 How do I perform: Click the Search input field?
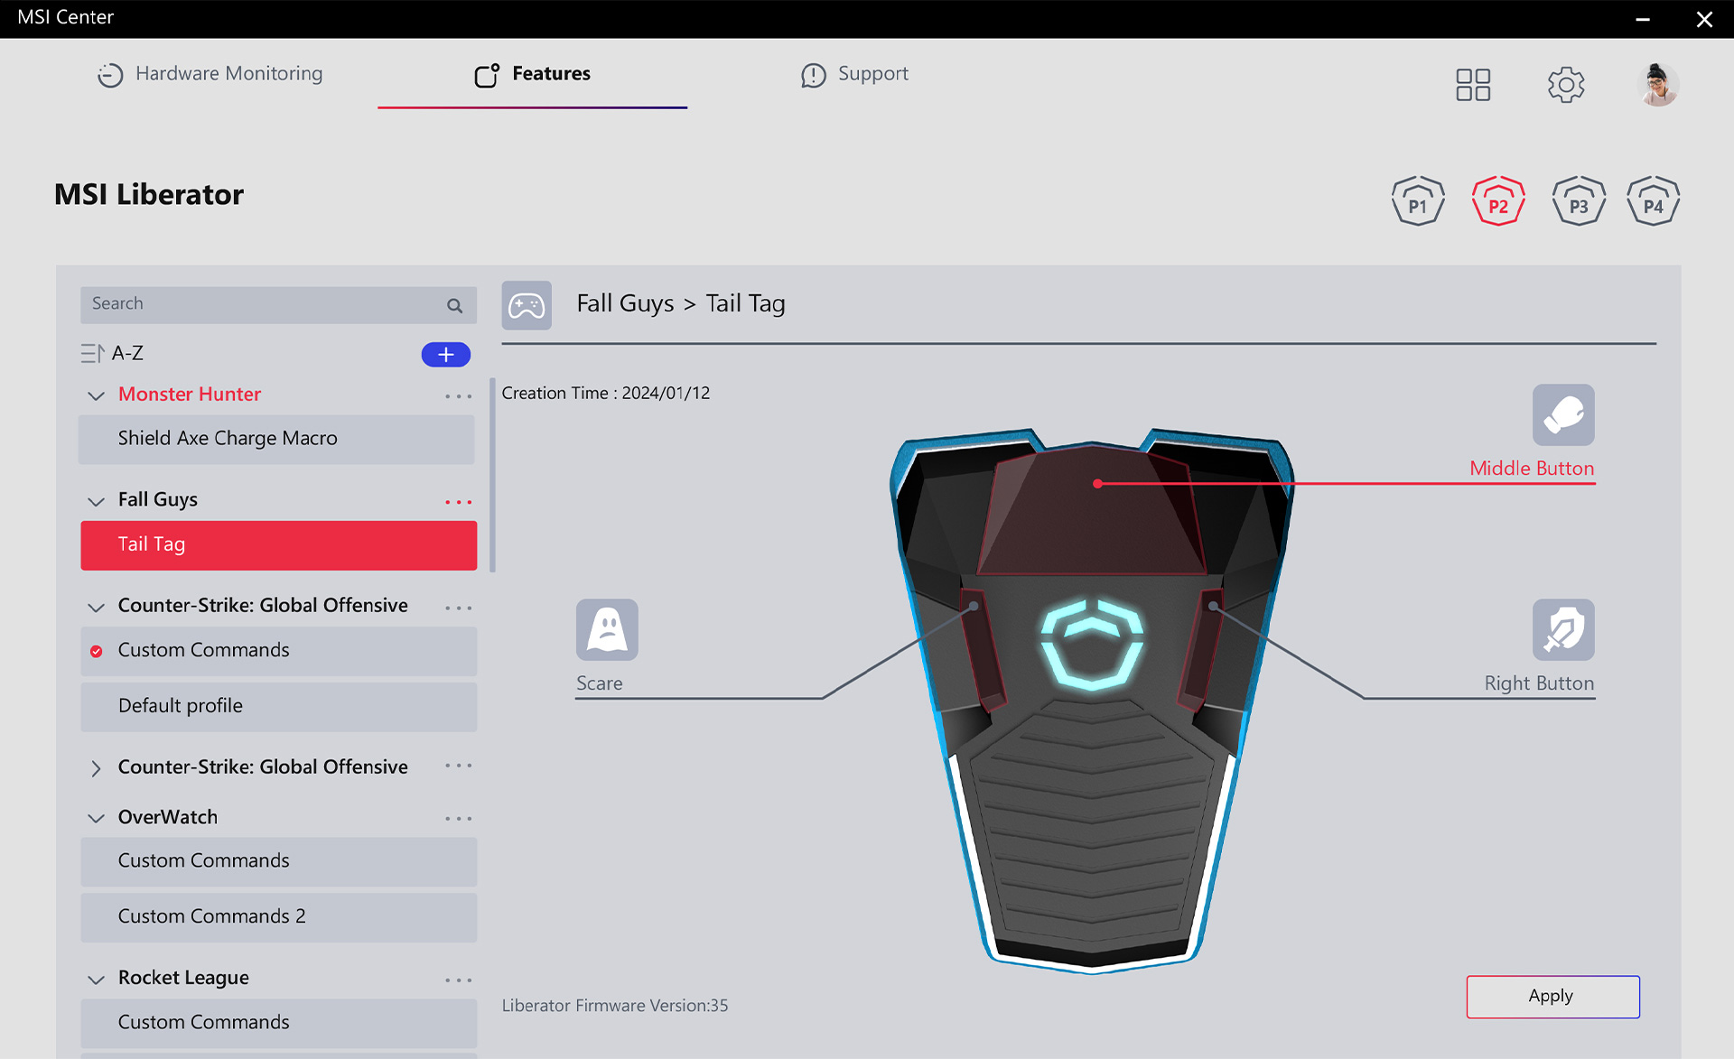262,304
